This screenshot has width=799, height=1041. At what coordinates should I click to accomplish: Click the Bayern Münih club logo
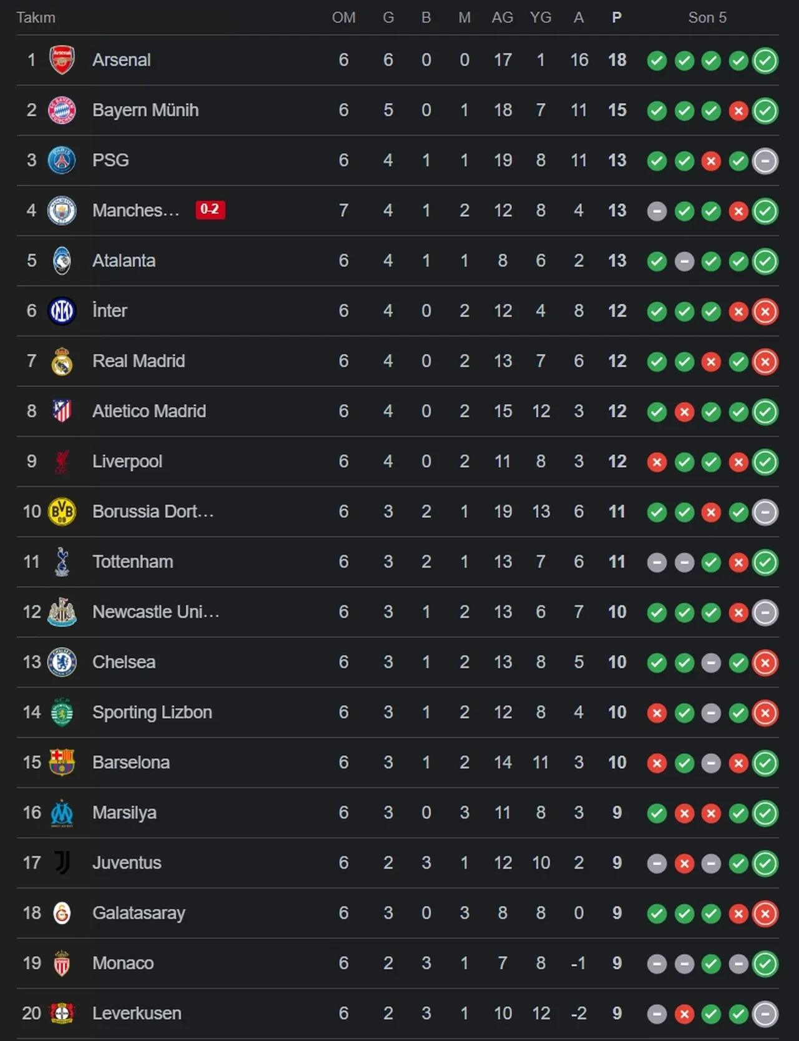pyautogui.click(x=62, y=111)
